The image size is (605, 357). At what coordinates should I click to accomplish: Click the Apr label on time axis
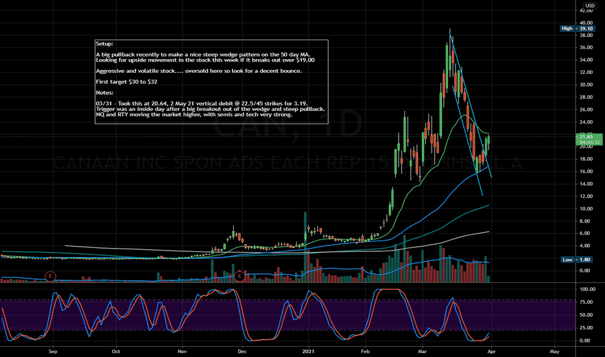(491, 352)
